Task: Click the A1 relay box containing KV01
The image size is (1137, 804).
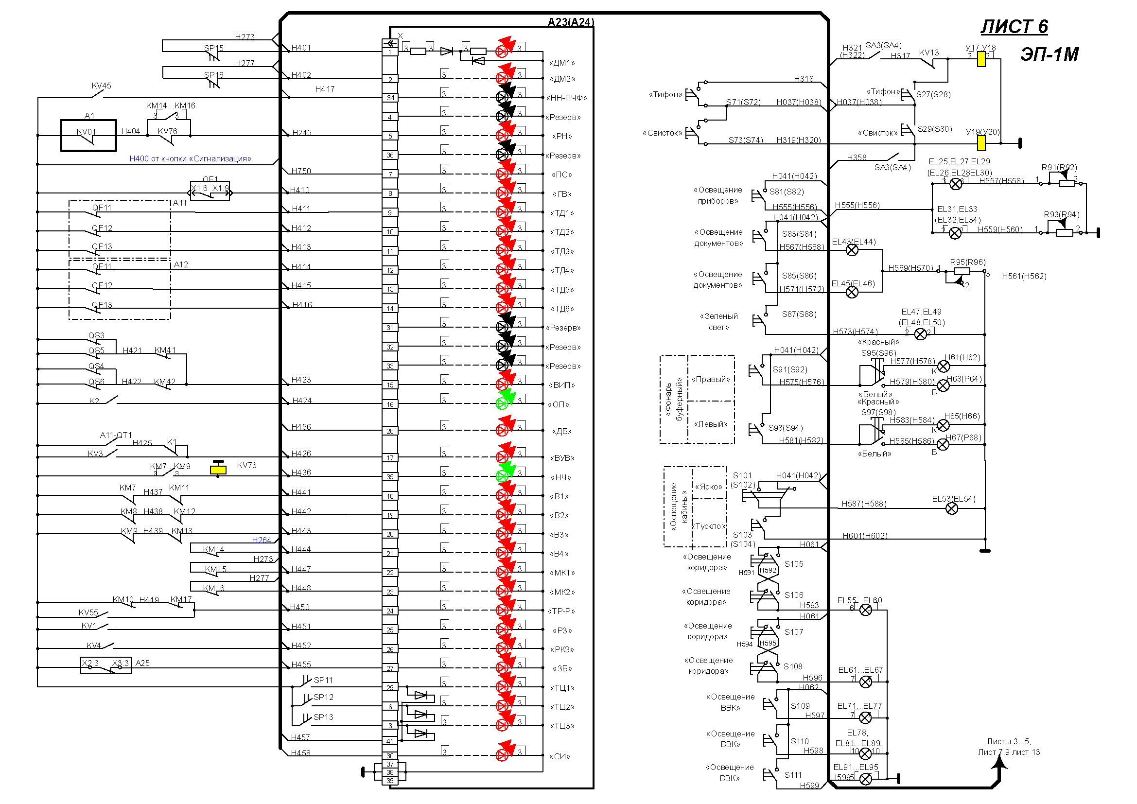Action: point(88,135)
